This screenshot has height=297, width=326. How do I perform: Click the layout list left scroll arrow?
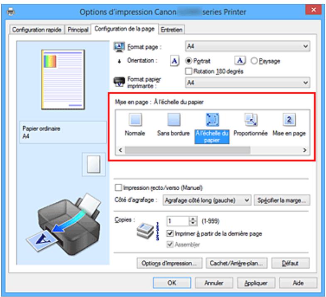point(120,150)
